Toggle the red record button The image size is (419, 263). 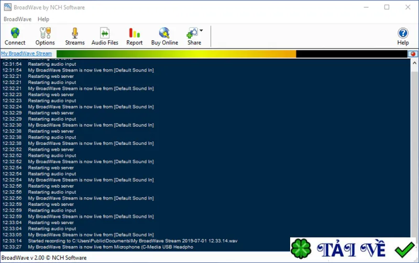click(x=413, y=54)
